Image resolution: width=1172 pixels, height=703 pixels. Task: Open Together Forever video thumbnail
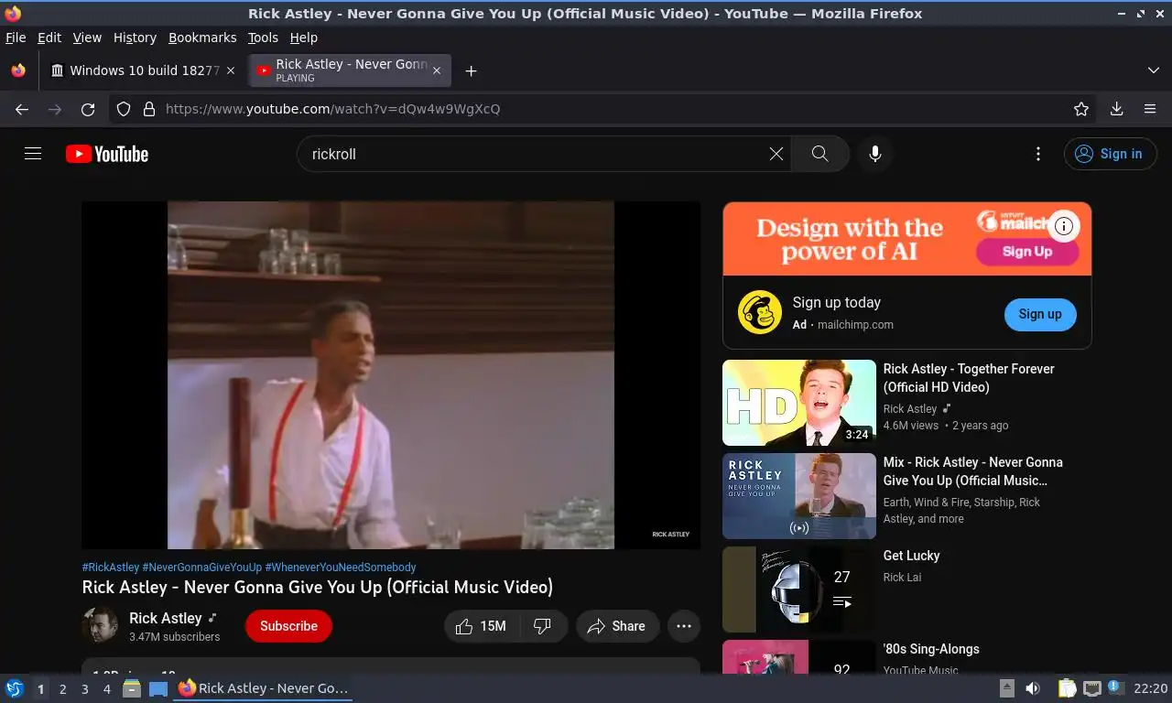coord(799,403)
